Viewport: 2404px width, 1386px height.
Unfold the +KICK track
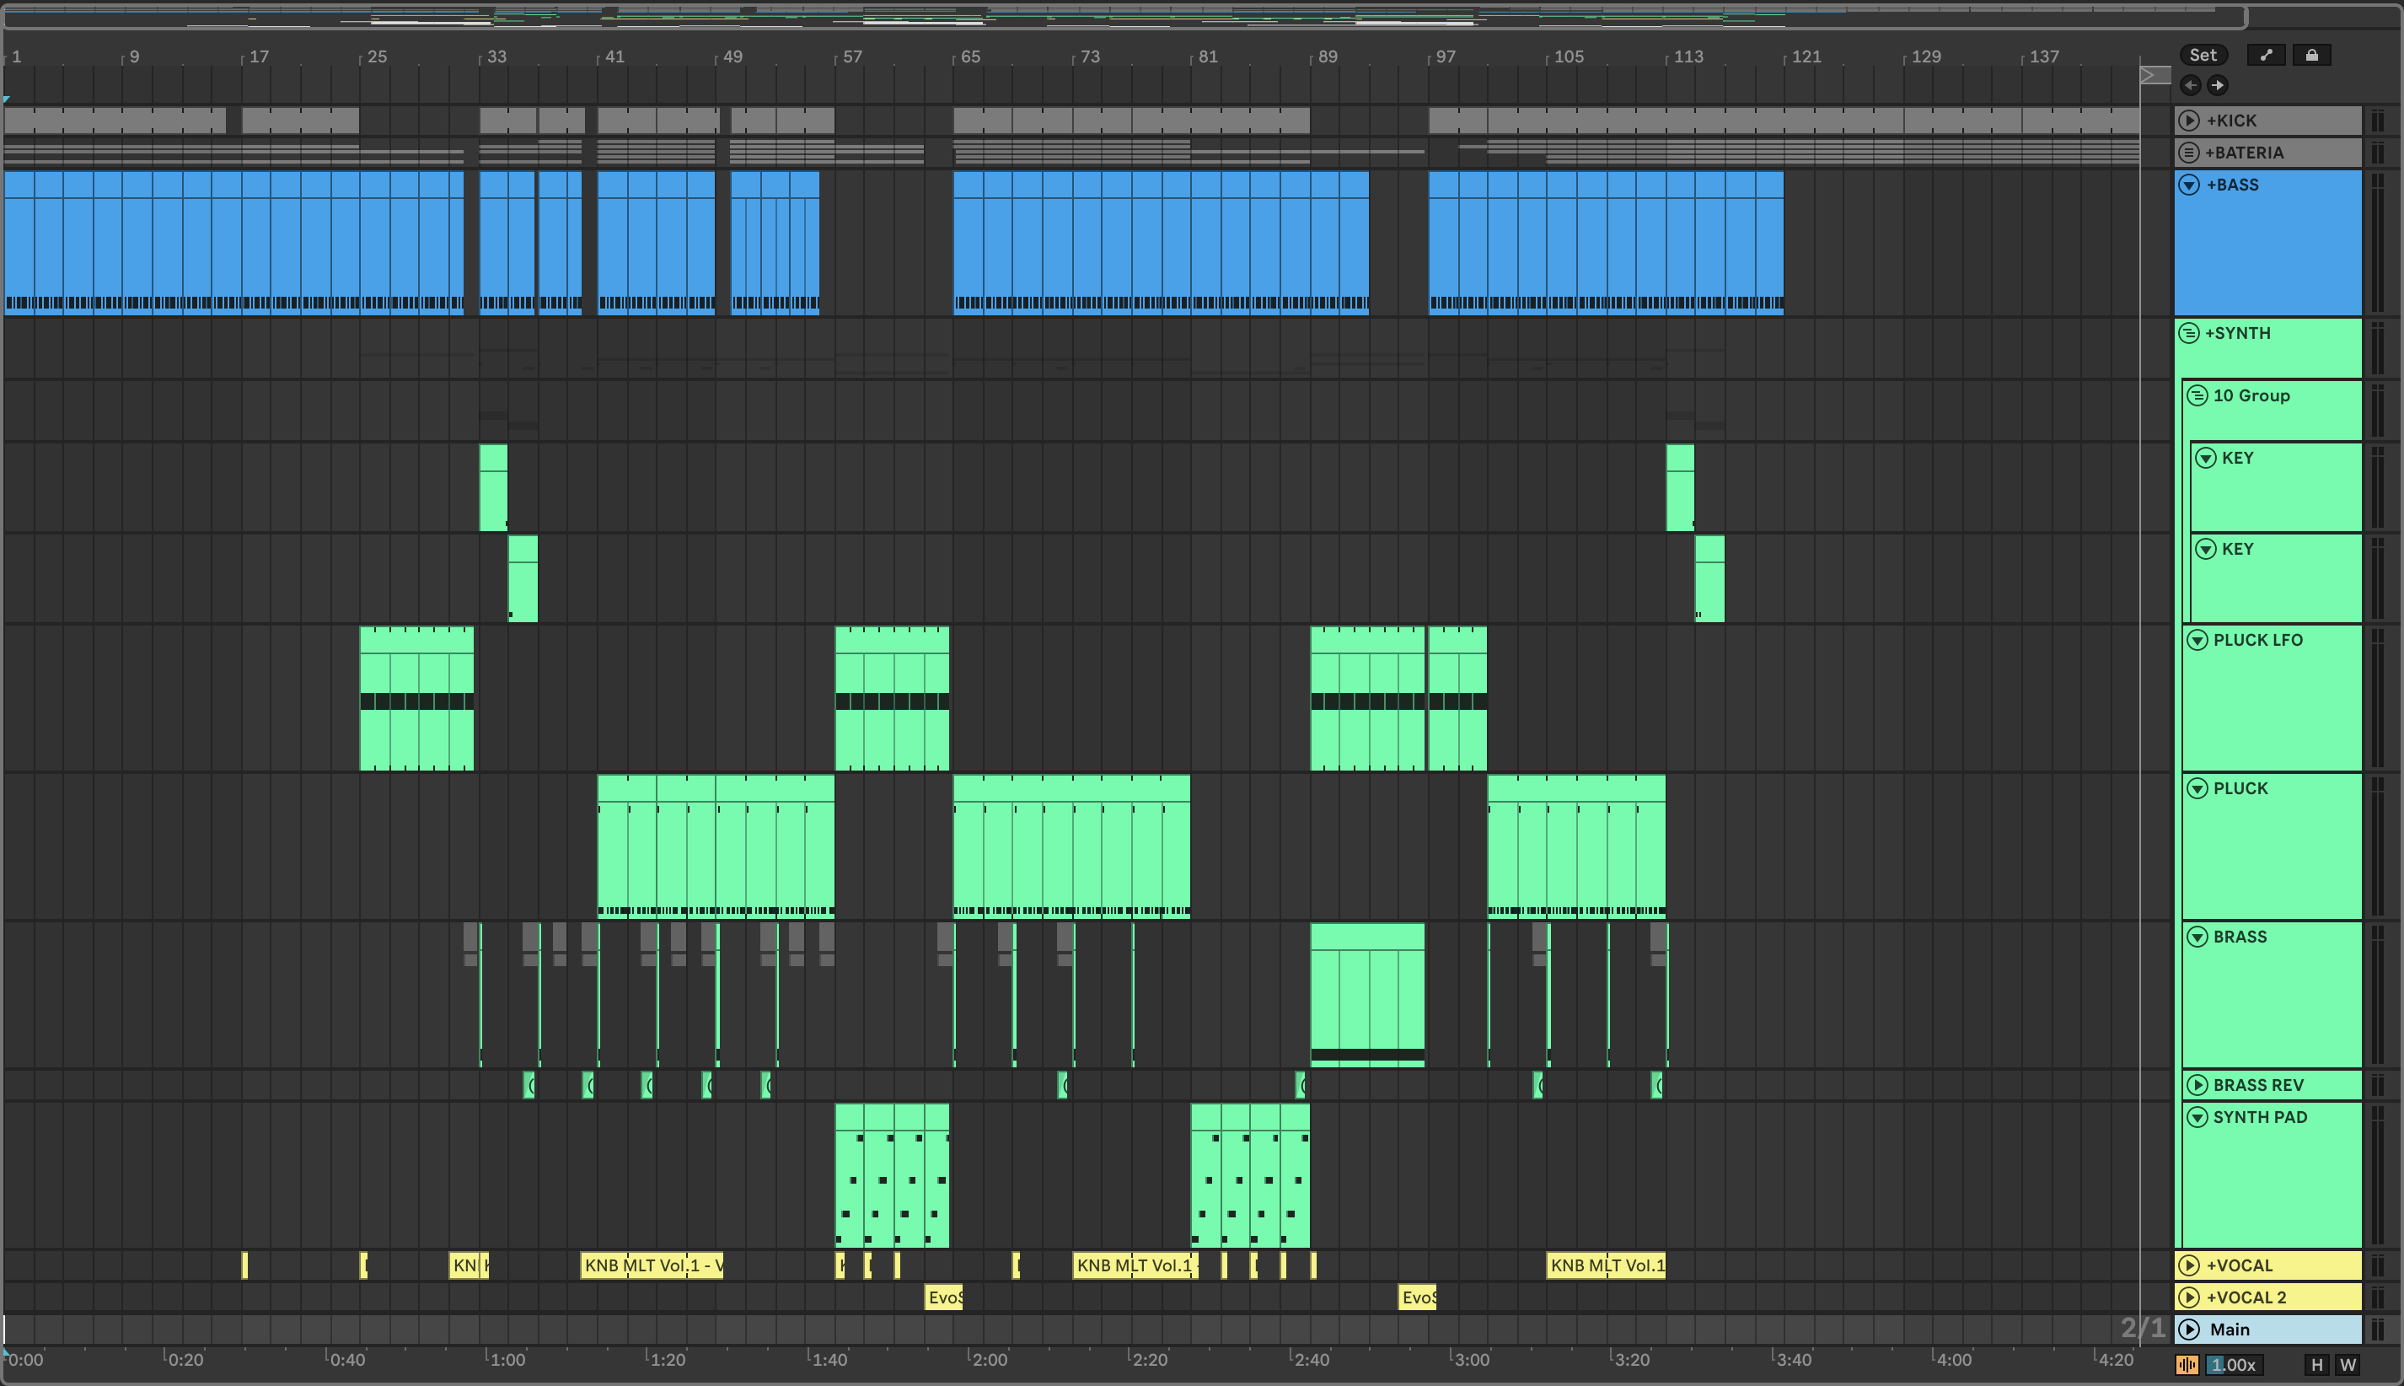point(2189,121)
